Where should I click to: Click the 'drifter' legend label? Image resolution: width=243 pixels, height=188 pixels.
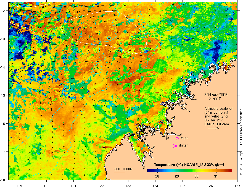coord(183,145)
